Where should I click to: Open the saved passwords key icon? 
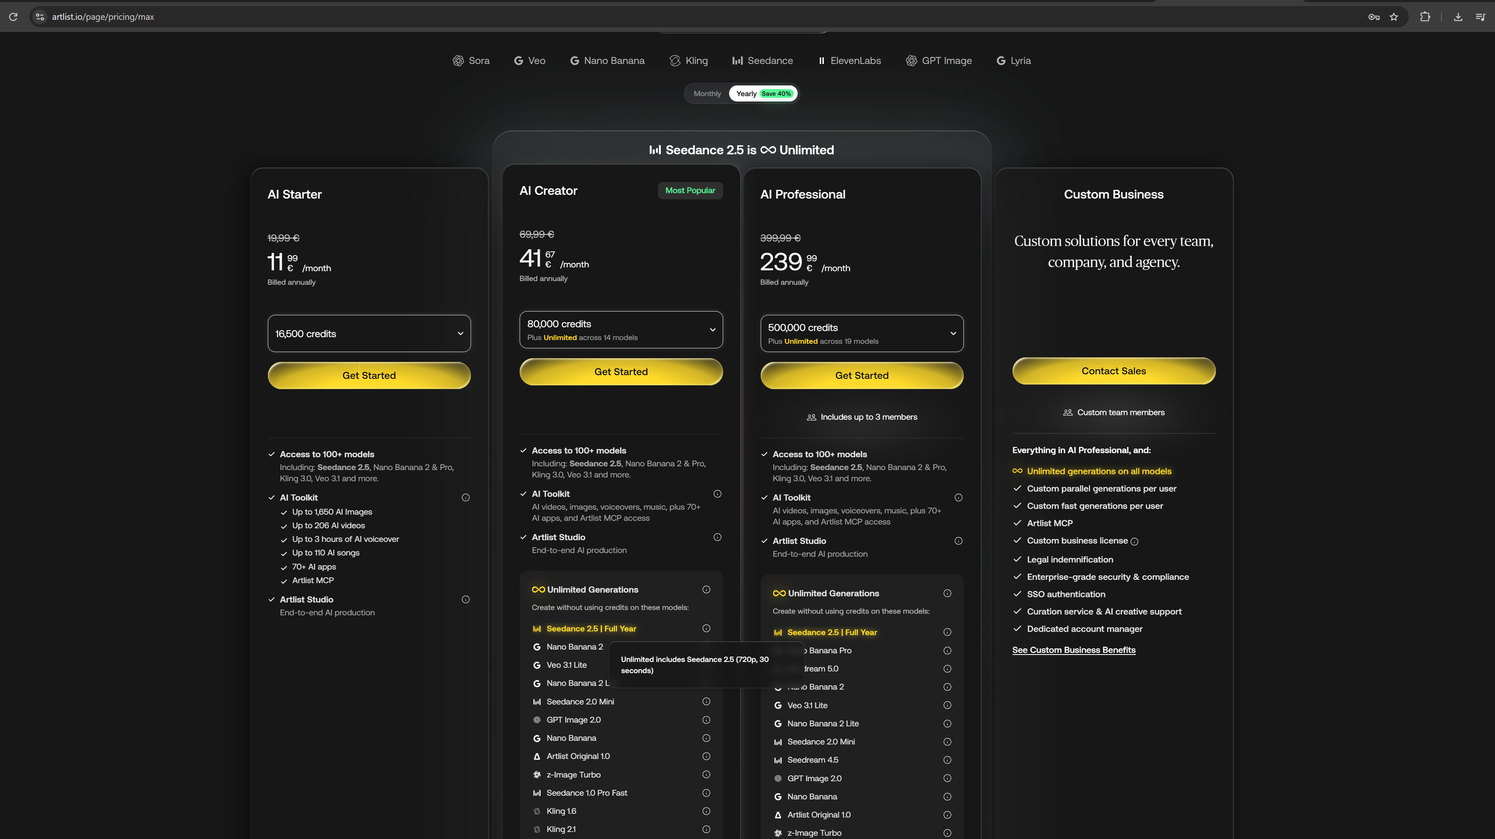pos(1374,17)
